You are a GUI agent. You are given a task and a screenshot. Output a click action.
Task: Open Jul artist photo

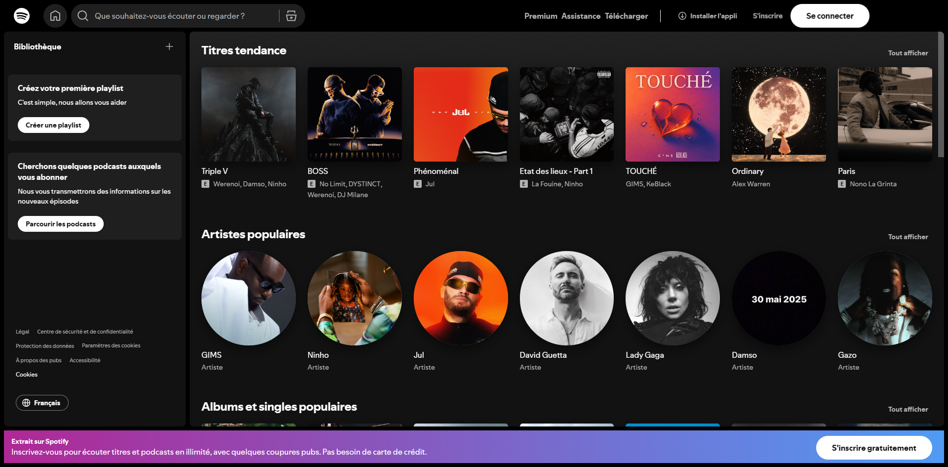pos(461,298)
